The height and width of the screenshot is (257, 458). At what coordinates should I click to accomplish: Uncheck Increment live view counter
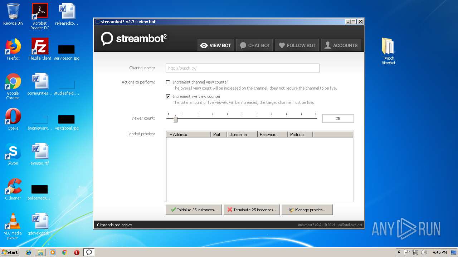click(x=168, y=96)
